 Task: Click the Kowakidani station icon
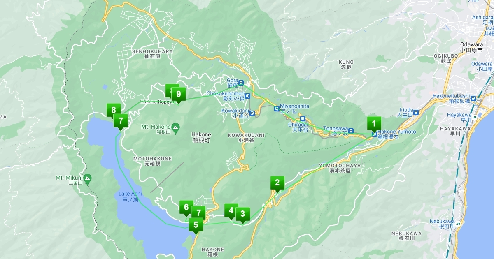click(252, 113)
